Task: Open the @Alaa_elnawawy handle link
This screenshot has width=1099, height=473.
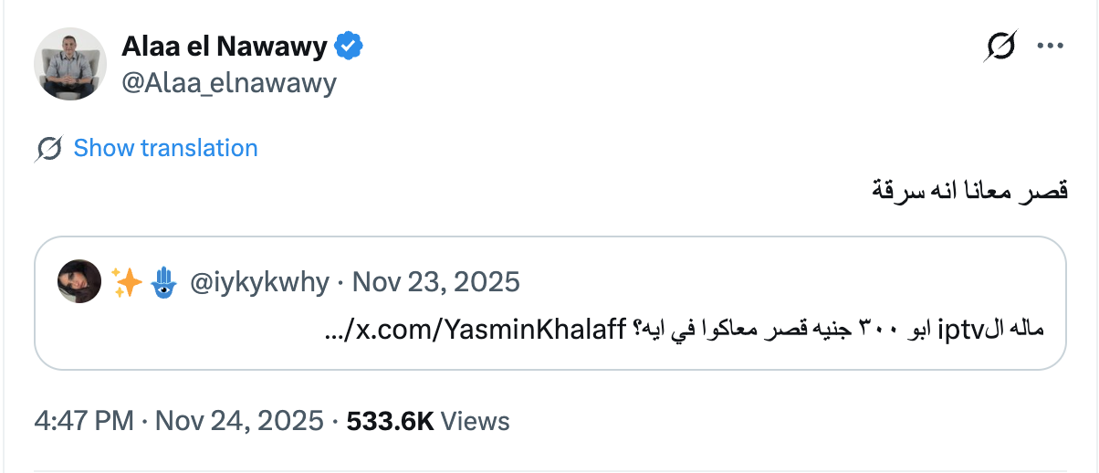Action: click(229, 83)
